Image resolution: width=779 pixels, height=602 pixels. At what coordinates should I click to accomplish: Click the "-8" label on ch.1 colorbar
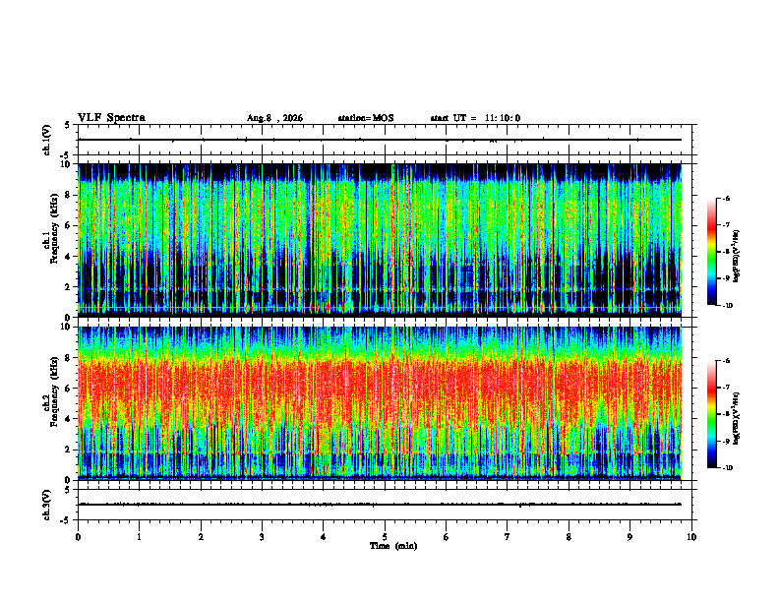coord(727,252)
